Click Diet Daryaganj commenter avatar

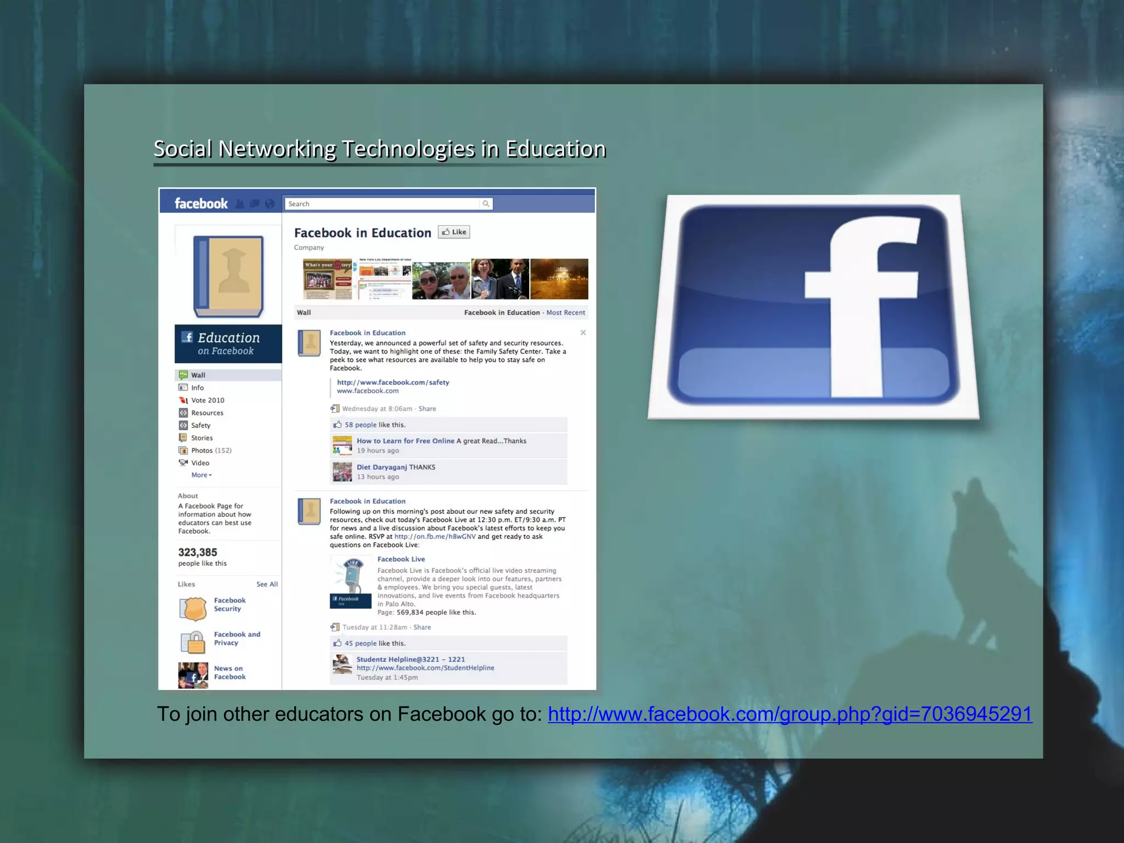coord(342,471)
